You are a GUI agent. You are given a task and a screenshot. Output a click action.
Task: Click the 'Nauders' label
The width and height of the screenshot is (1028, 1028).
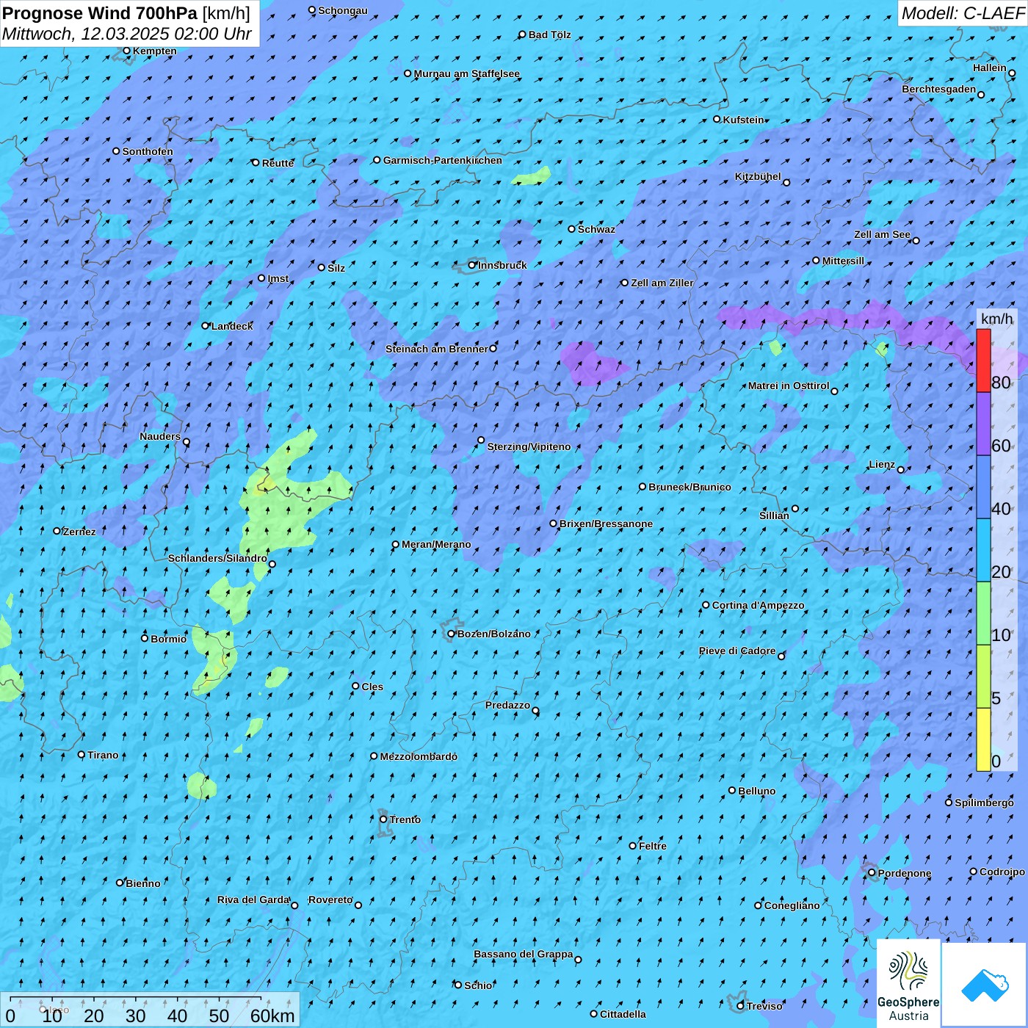[160, 436]
